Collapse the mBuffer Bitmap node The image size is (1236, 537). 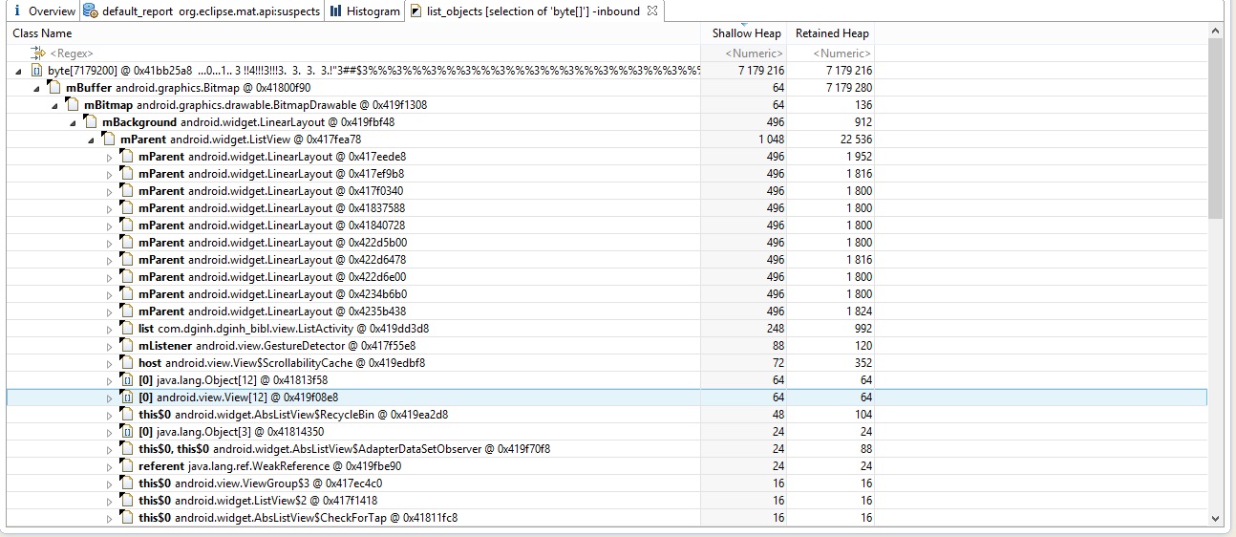point(37,88)
